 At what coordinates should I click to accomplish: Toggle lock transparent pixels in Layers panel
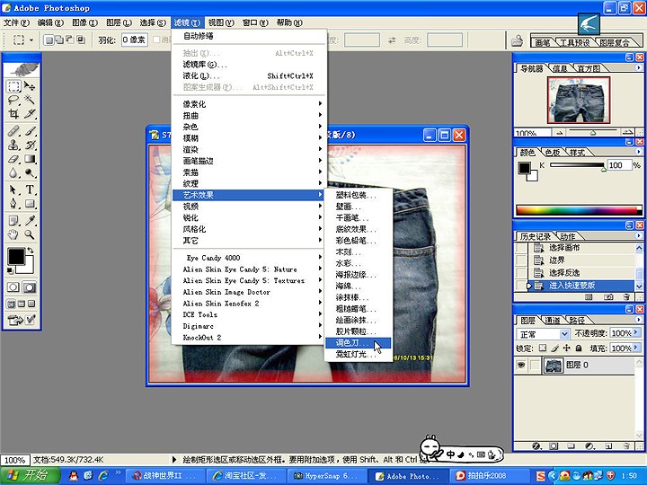coord(543,348)
